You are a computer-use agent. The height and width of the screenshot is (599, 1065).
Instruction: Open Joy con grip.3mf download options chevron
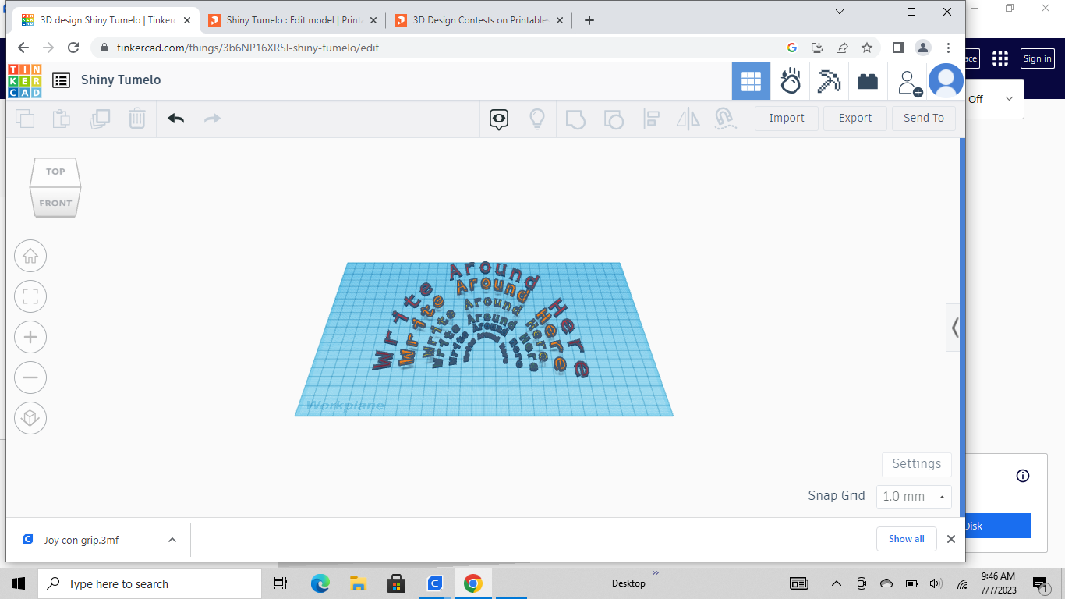[x=172, y=540]
